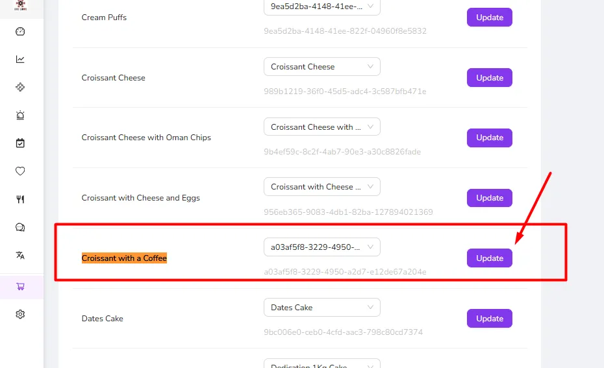The width and height of the screenshot is (604, 368).
Task: Click the highlighted Croissant with a Coffee label
Action: pyautogui.click(x=124, y=258)
